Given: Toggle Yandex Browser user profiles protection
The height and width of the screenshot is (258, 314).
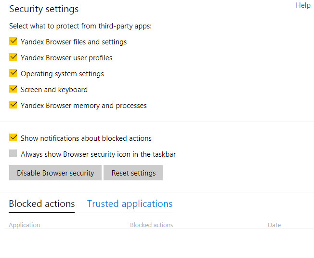Looking at the screenshot, I should 13,57.
